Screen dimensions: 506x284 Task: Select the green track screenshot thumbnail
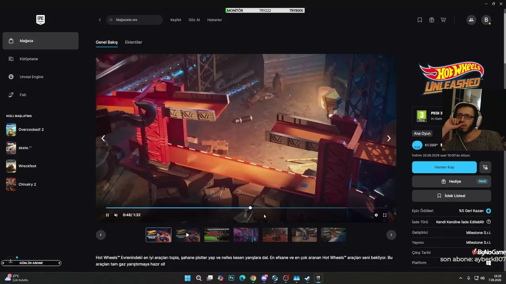217,235
